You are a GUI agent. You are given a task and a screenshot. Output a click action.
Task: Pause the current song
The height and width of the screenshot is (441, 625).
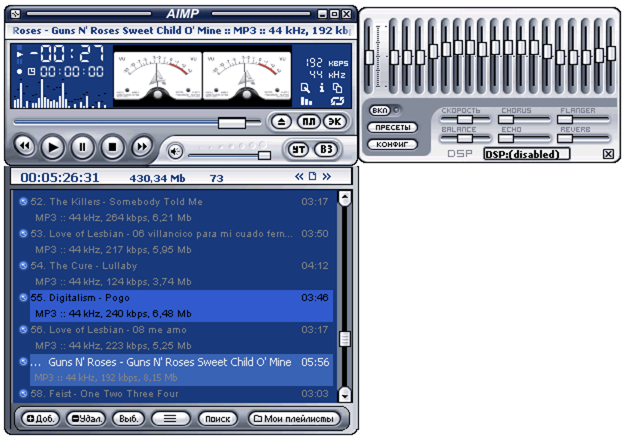(x=83, y=148)
